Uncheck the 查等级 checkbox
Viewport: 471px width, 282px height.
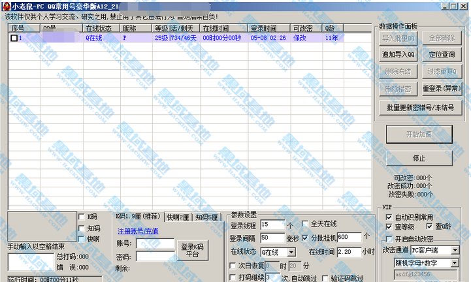pyautogui.click(x=389, y=227)
